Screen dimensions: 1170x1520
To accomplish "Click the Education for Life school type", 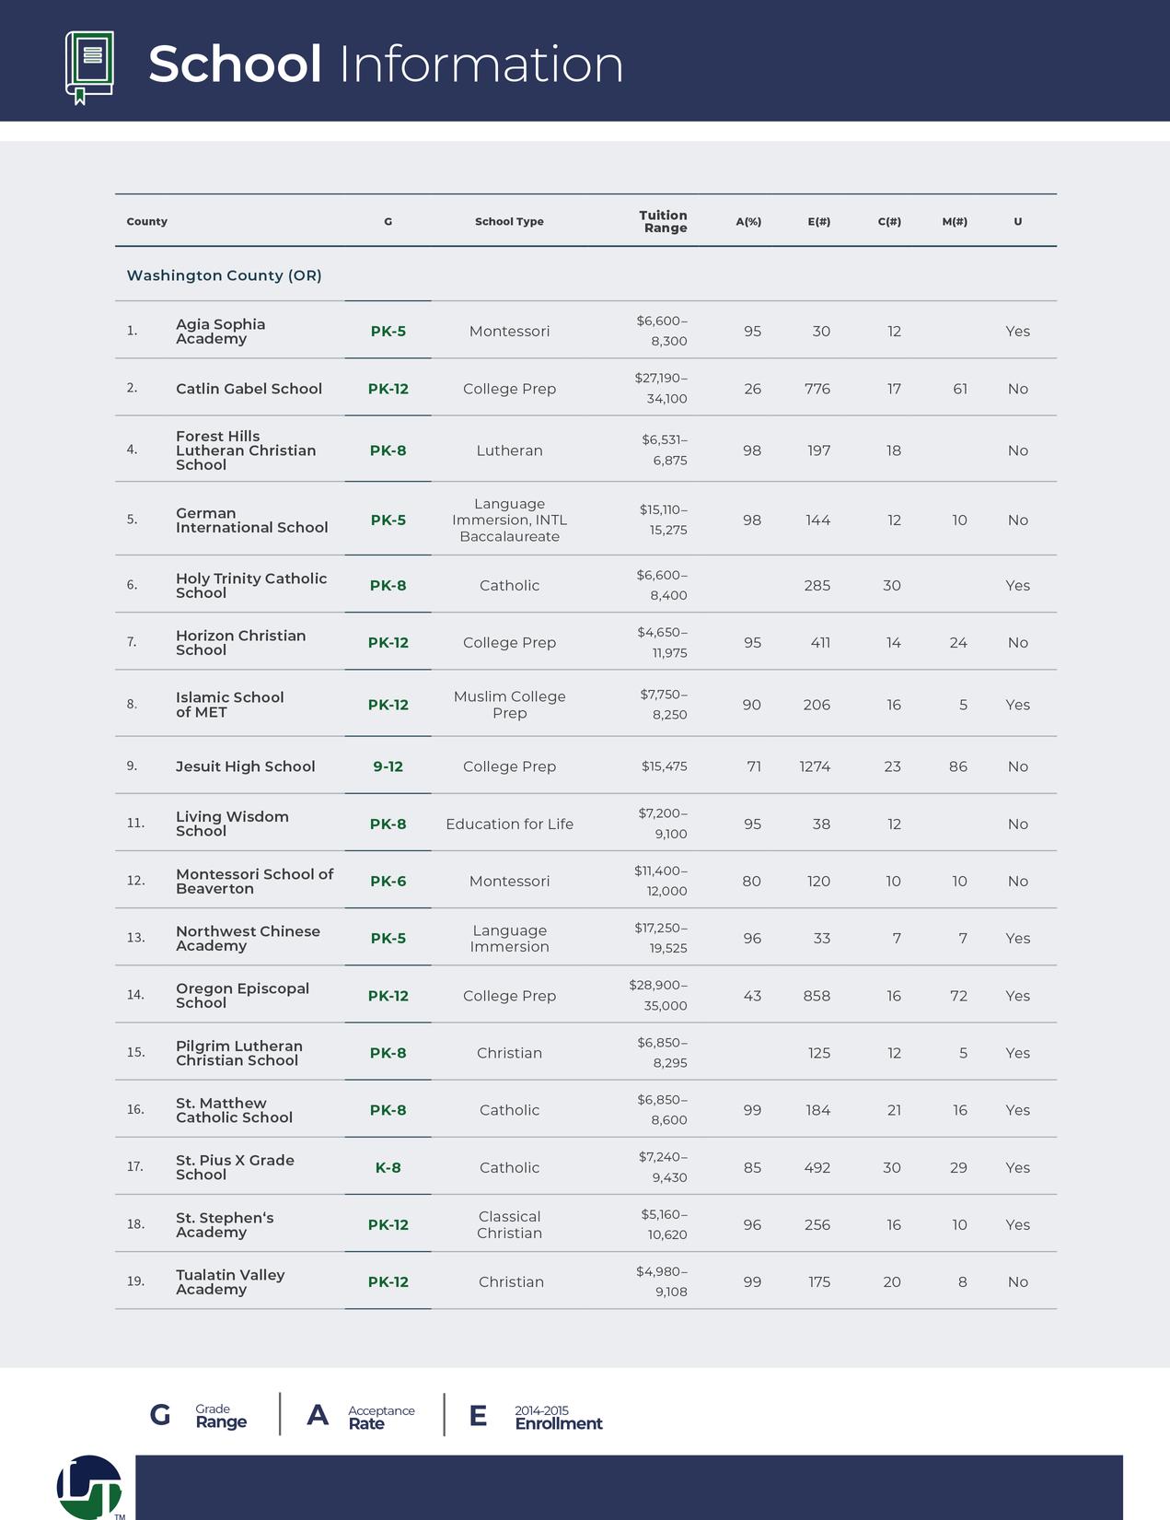I will click(x=509, y=824).
